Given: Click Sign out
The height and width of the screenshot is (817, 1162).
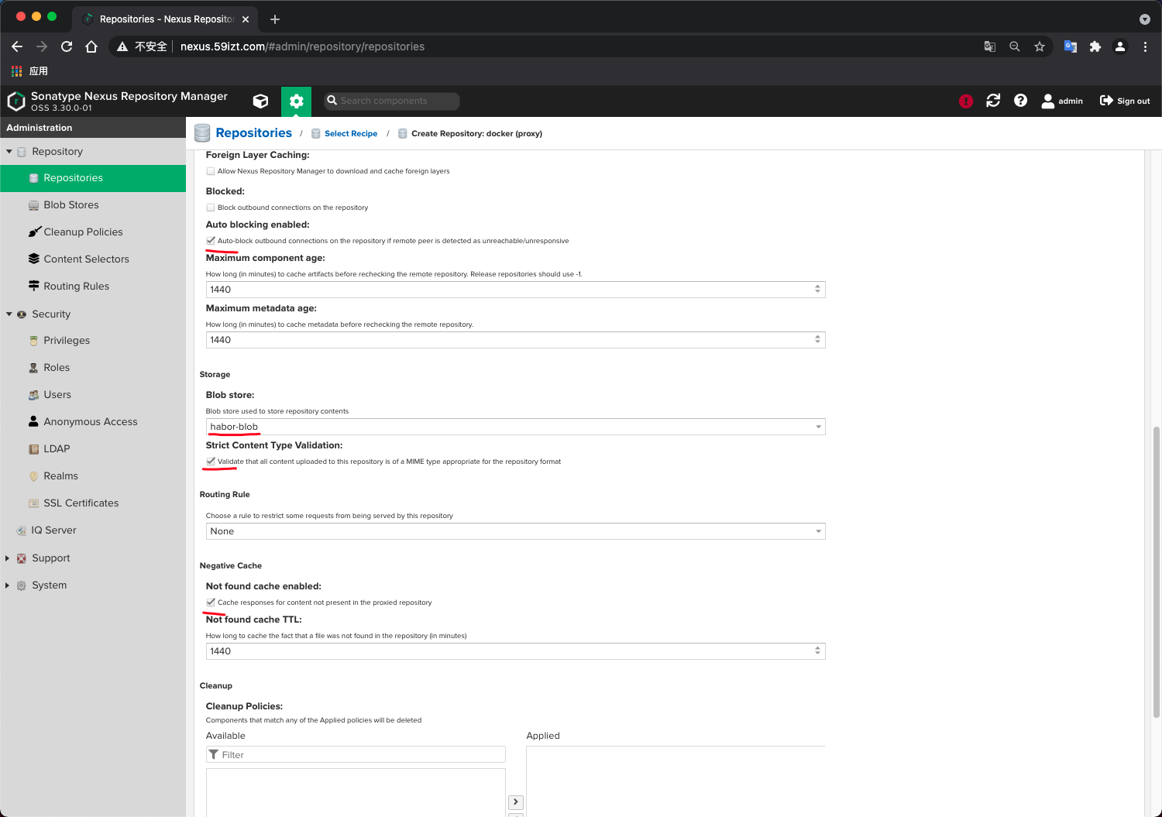Looking at the screenshot, I should (x=1125, y=101).
